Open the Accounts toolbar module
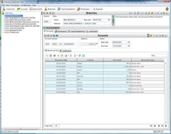 22,9
